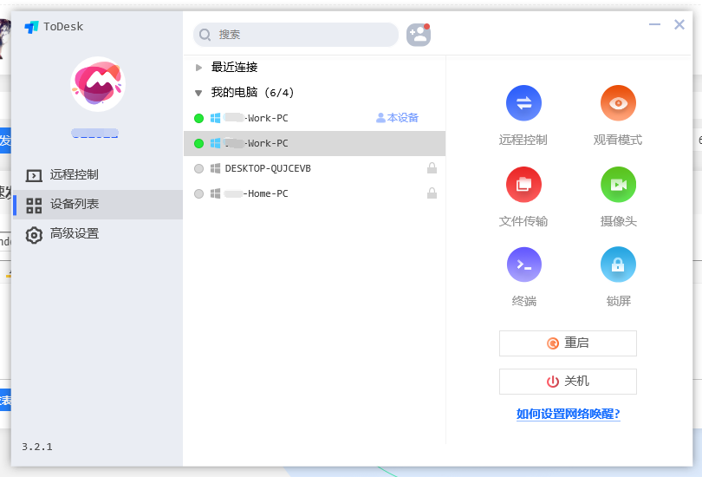Click the 远程控制 label under the blue icon
The height and width of the screenshot is (477, 702).
(523, 140)
